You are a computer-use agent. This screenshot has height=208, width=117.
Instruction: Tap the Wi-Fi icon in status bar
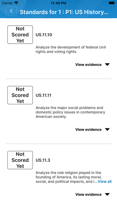(16, 3)
